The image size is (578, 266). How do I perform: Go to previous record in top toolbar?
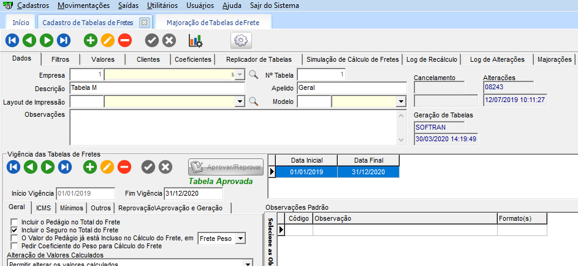[x=29, y=40]
